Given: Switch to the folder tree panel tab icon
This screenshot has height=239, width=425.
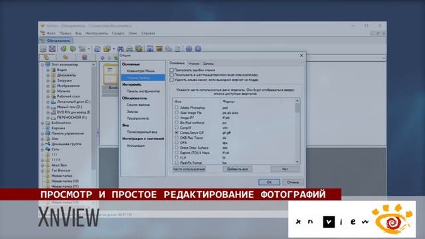Looking at the screenshot, I should (46, 58).
